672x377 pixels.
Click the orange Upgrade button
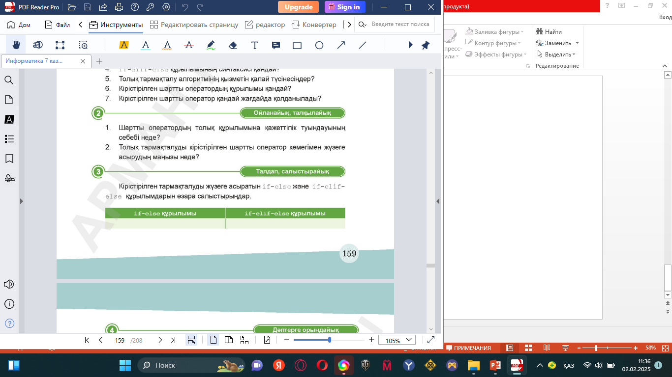(298, 7)
